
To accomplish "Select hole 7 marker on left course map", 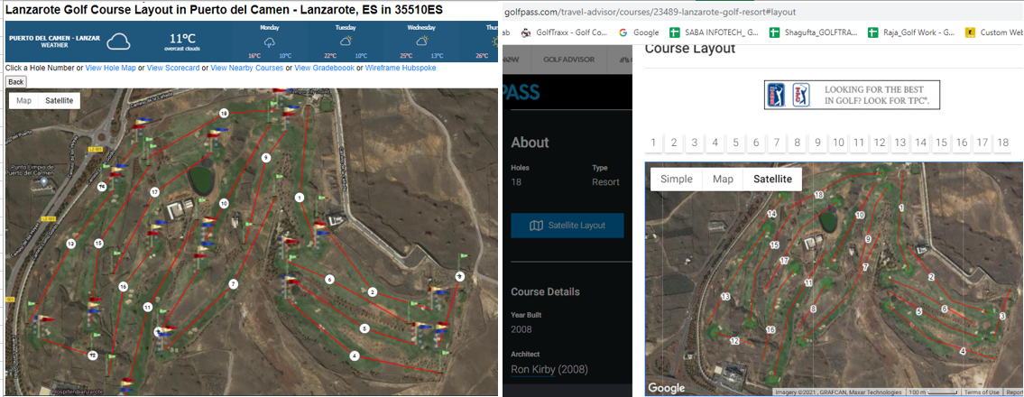I will pos(233,284).
